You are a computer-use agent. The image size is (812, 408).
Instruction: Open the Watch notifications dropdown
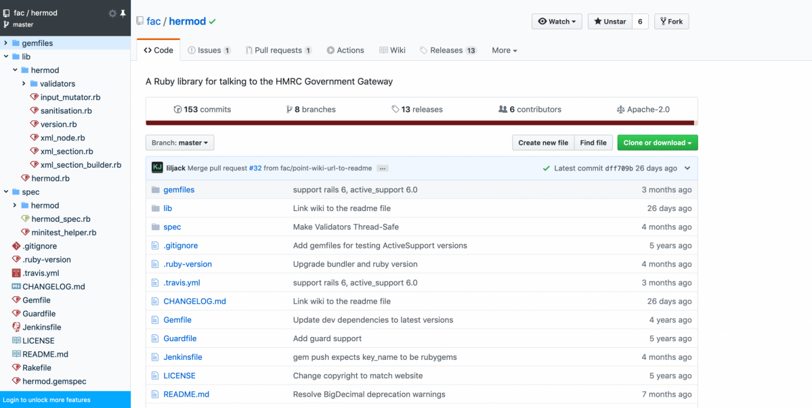click(559, 22)
